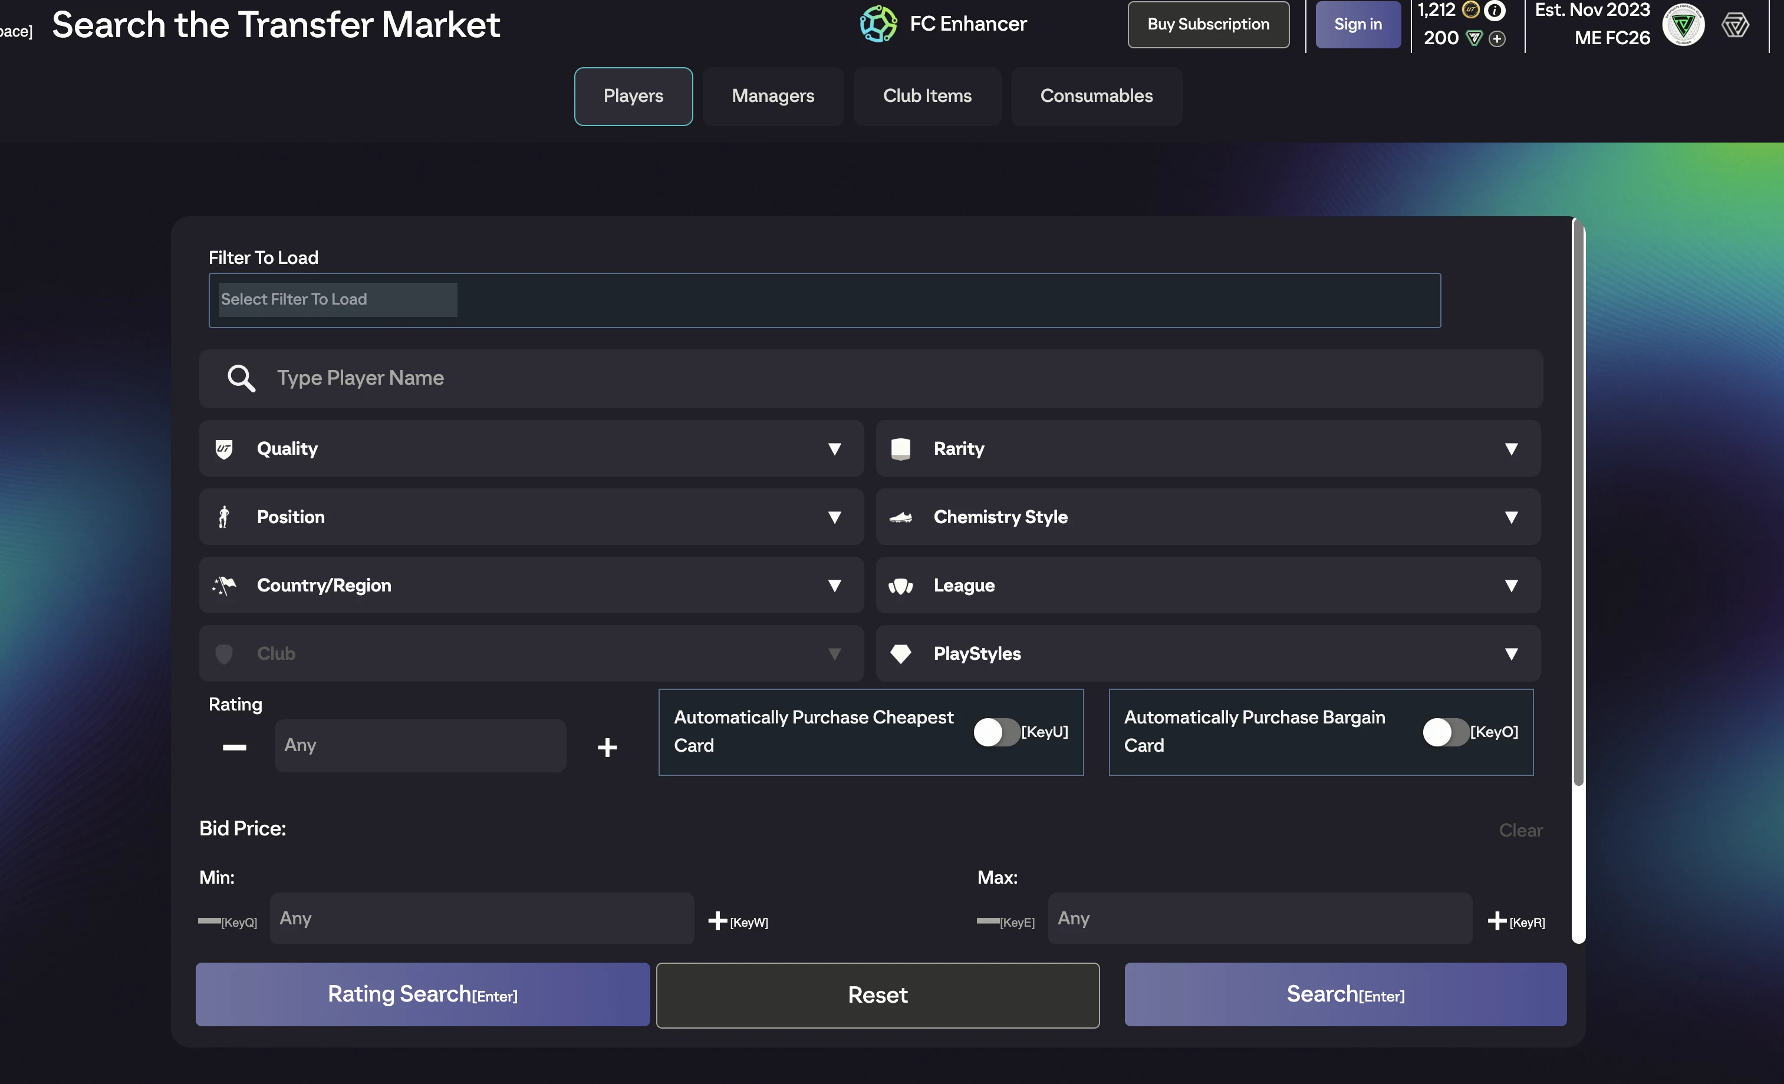The height and width of the screenshot is (1084, 1784).
Task: Enable Automatically Purchase Bargain Card toggle
Action: (1445, 732)
